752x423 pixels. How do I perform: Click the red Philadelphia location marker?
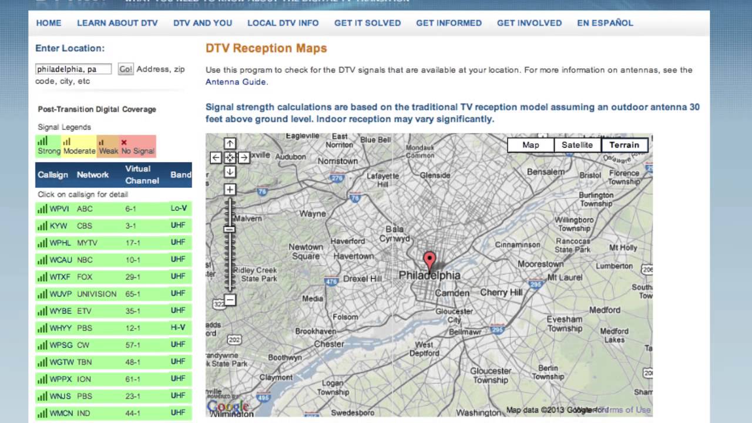coord(429,262)
